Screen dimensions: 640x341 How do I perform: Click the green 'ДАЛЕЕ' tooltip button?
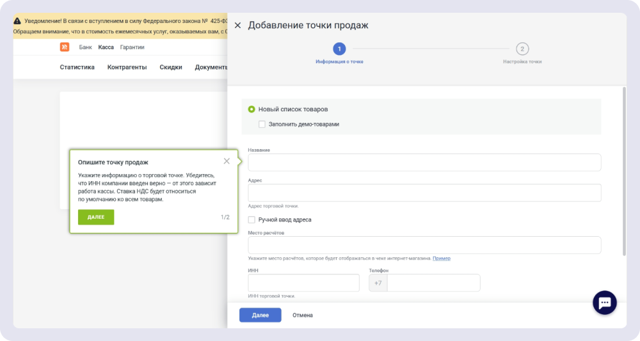(96, 217)
